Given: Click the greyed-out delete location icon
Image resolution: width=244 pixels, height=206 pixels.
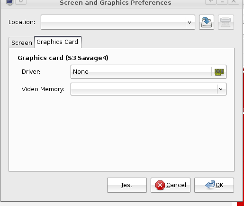Looking at the screenshot, I should pyautogui.click(x=226, y=22).
